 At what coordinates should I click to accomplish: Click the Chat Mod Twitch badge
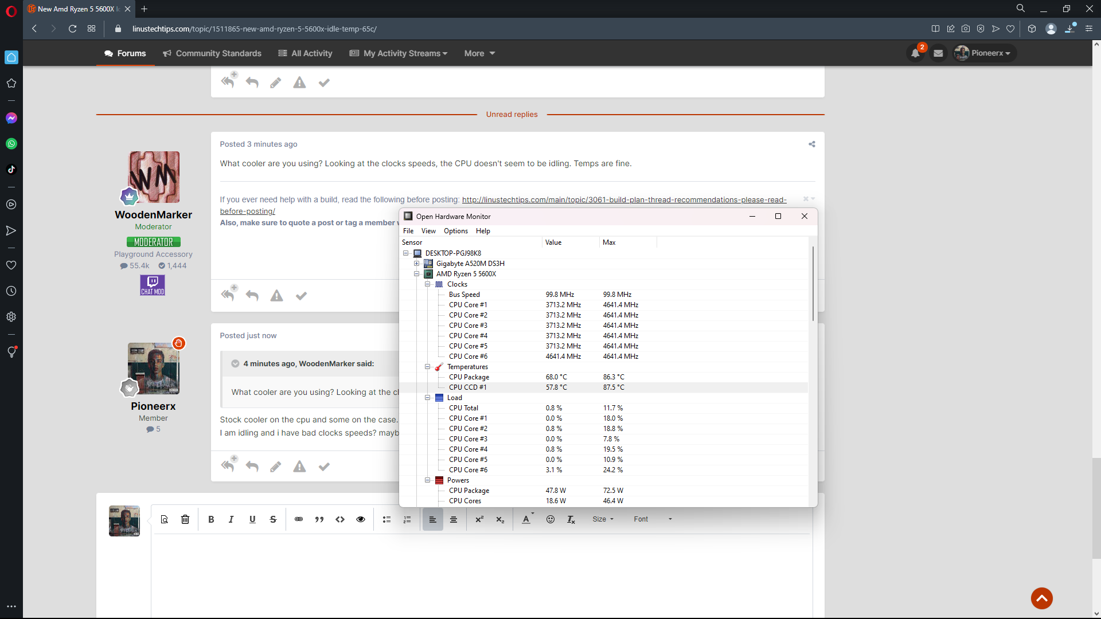[x=153, y=285]
